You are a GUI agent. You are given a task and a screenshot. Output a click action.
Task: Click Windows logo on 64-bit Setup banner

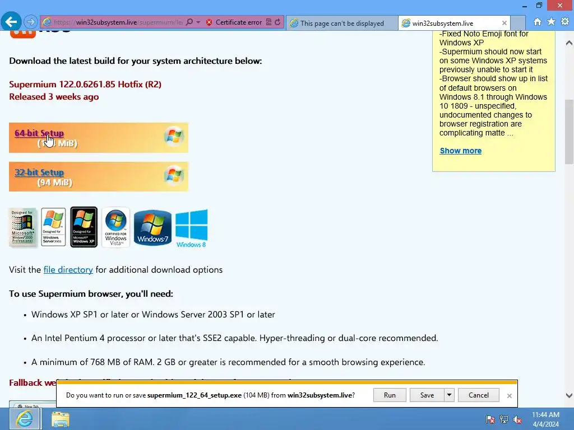pyautogui.click(x=174, y=137)
